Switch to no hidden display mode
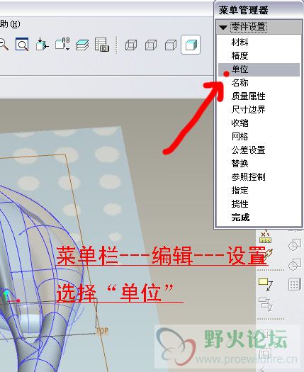Viewport: 304px width, 372px height. click(x=170, y=45)
